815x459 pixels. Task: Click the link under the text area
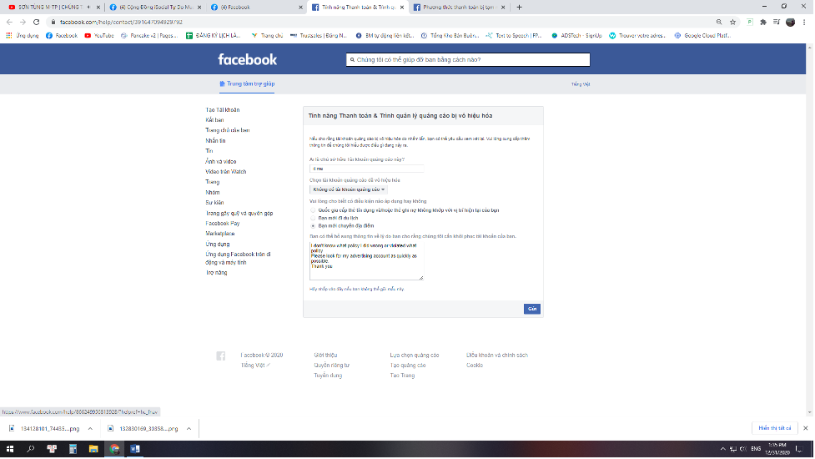(x=356, y=289)
